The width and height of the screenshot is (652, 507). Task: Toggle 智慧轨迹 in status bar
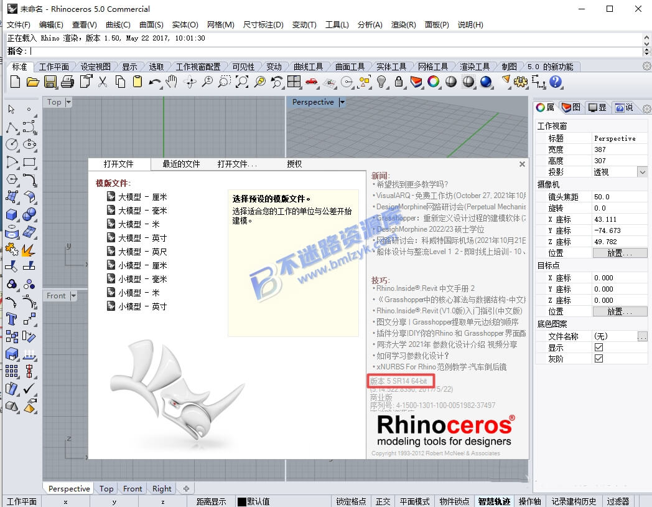tap(493, 501)
